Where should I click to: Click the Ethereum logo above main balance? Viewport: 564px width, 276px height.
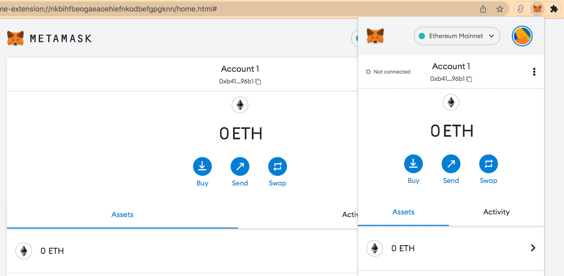240,105
